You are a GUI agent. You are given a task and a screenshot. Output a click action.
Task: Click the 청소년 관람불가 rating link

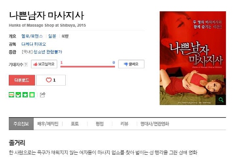pos(48,52)
